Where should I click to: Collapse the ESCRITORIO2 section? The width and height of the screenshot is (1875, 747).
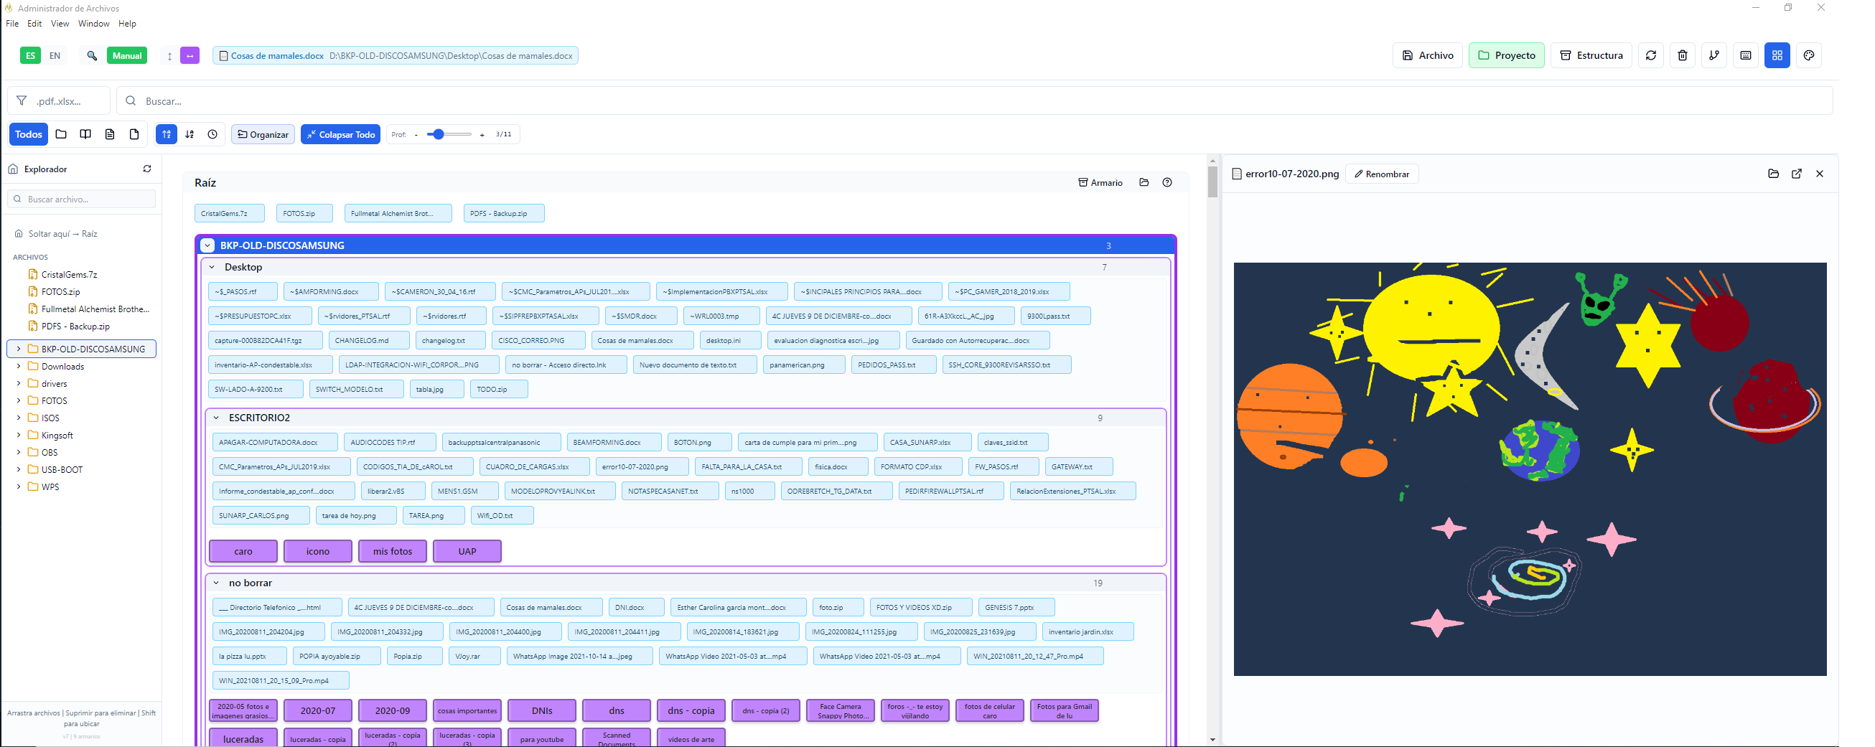click(216, 418)
